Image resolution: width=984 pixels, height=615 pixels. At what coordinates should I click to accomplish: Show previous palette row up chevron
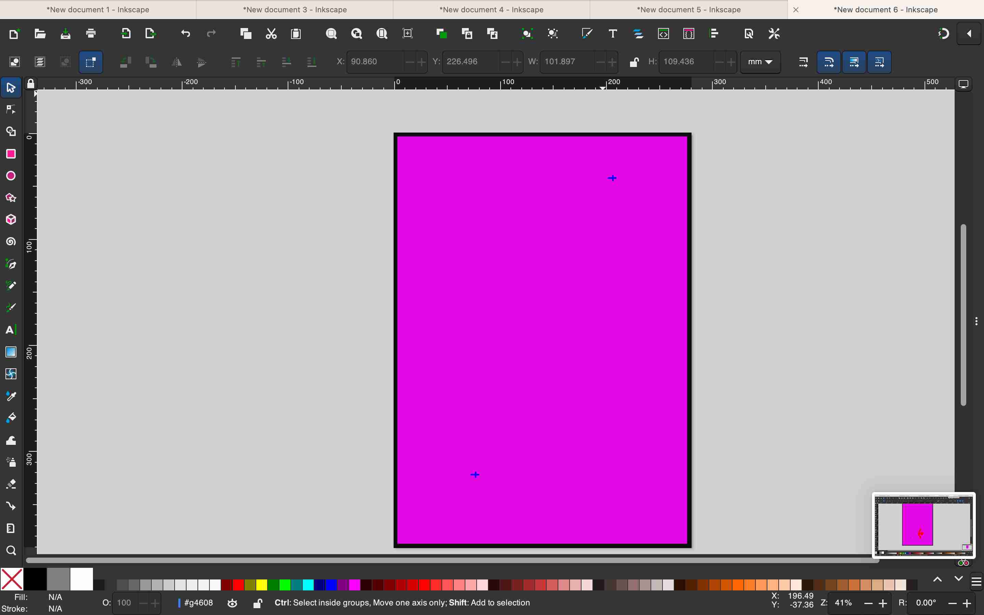937,579
